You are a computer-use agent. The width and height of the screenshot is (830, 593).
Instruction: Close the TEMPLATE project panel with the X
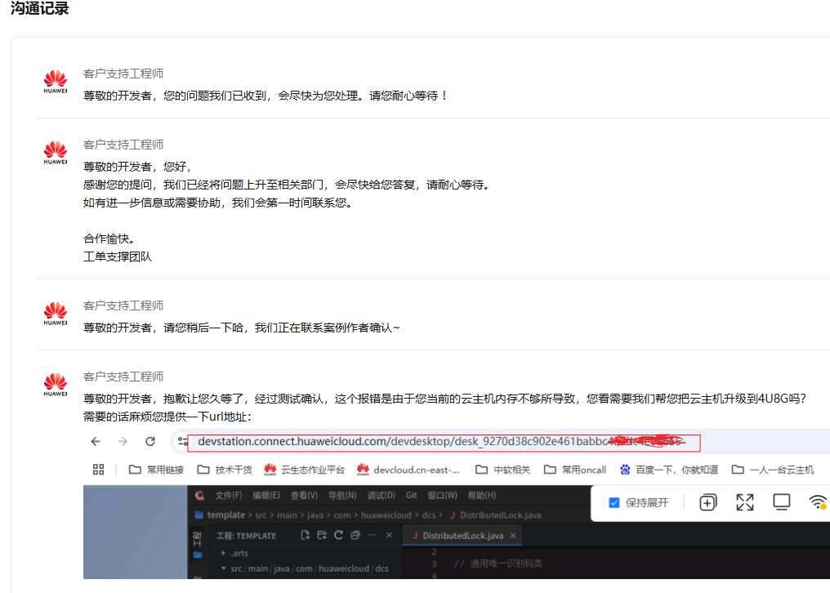[x=389, y=535]
